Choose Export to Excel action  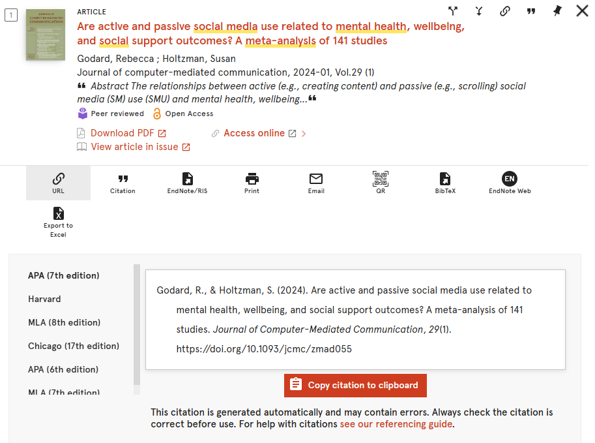coord(58,222)
